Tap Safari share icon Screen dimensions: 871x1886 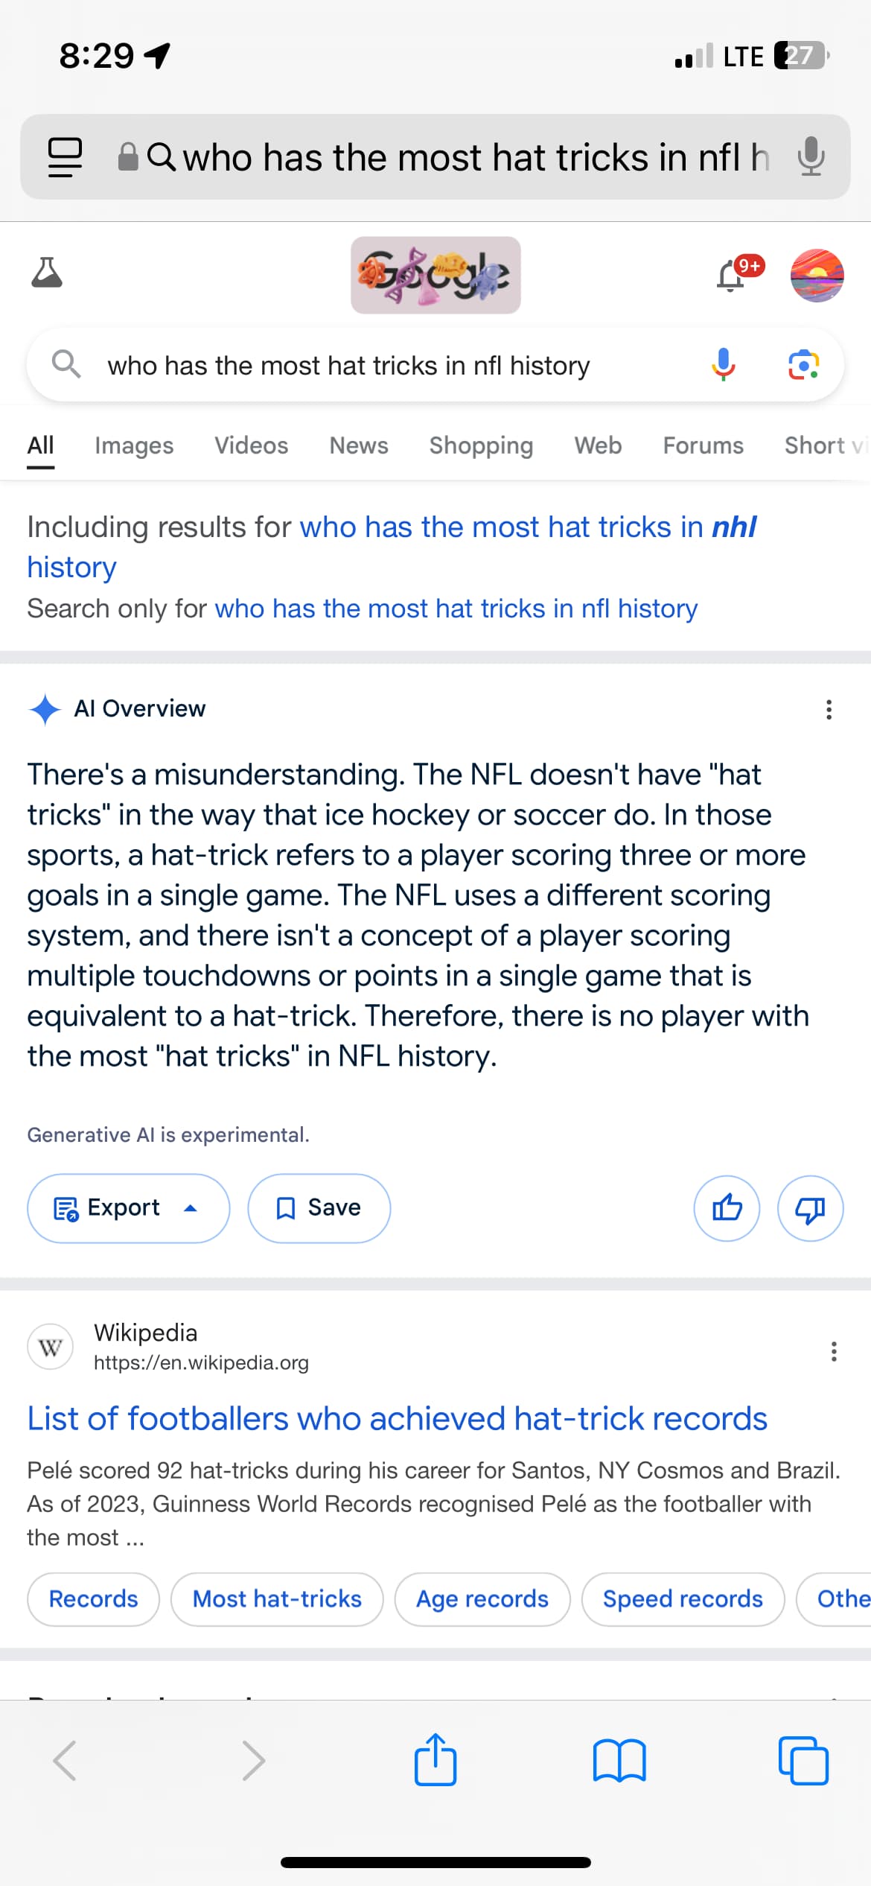click(x=435, y=1759)
